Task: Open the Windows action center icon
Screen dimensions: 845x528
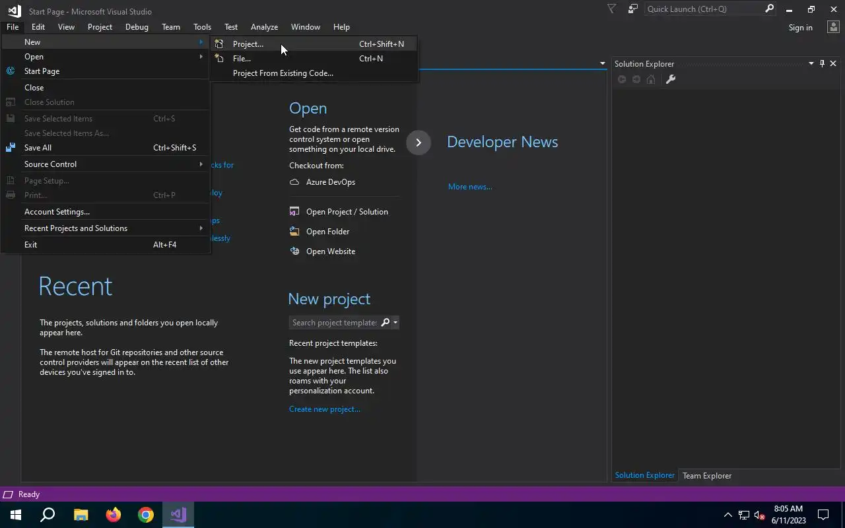Action: [823, 515]
